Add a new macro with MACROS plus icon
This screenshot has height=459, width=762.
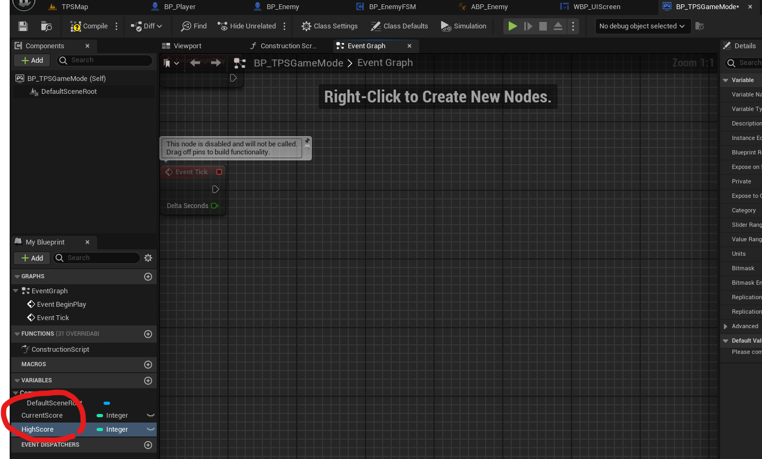(148, 365)
